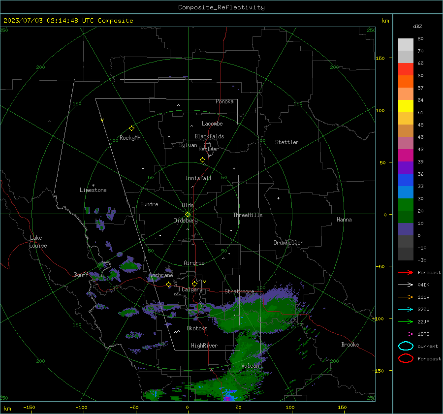Screen dimensions: 443x414
Task: Click the Drumheller label
Action: 288,243
